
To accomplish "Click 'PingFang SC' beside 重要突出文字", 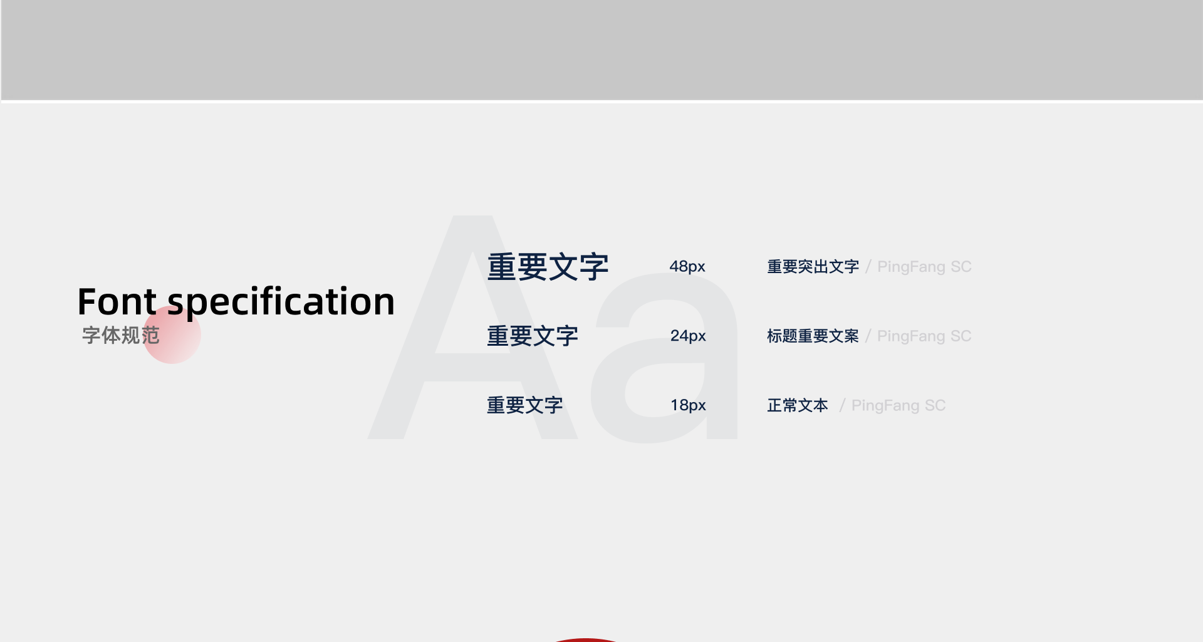I will [x=924, y=267].
